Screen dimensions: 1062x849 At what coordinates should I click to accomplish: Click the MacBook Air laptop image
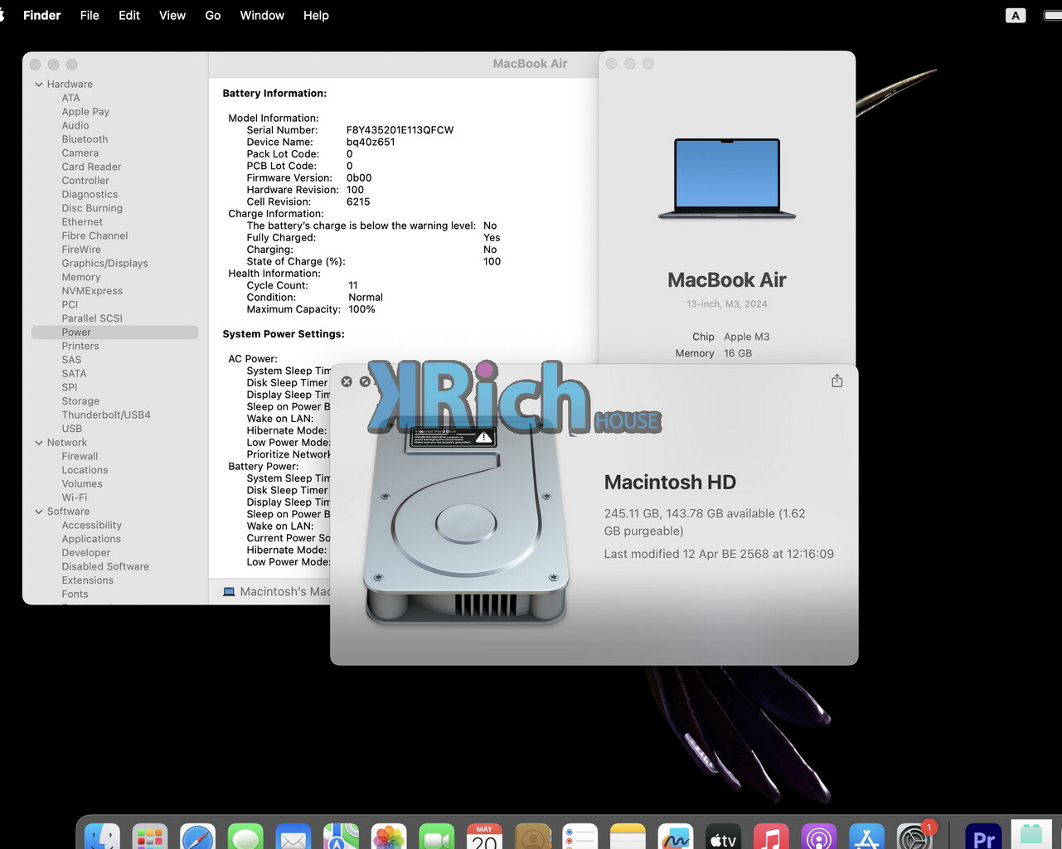click(x=727, y=179)
